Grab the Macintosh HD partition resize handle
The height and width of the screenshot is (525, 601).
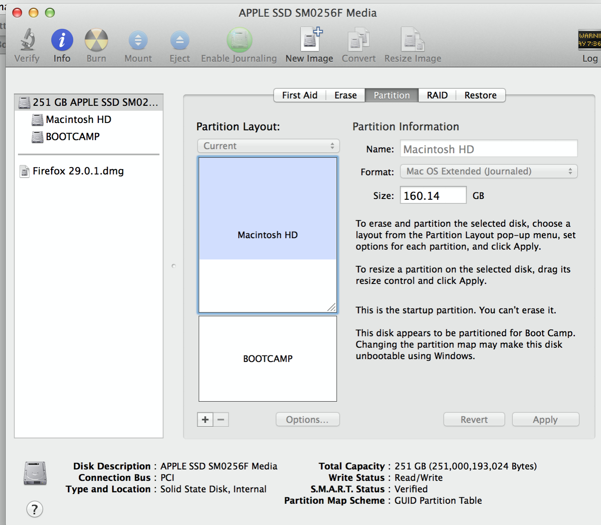pyautogui.click(x=331, y=307)
